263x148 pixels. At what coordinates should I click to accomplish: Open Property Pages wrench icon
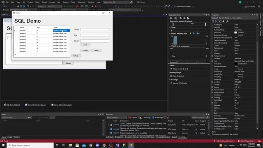pyautogui.click(x=227, y=21)
